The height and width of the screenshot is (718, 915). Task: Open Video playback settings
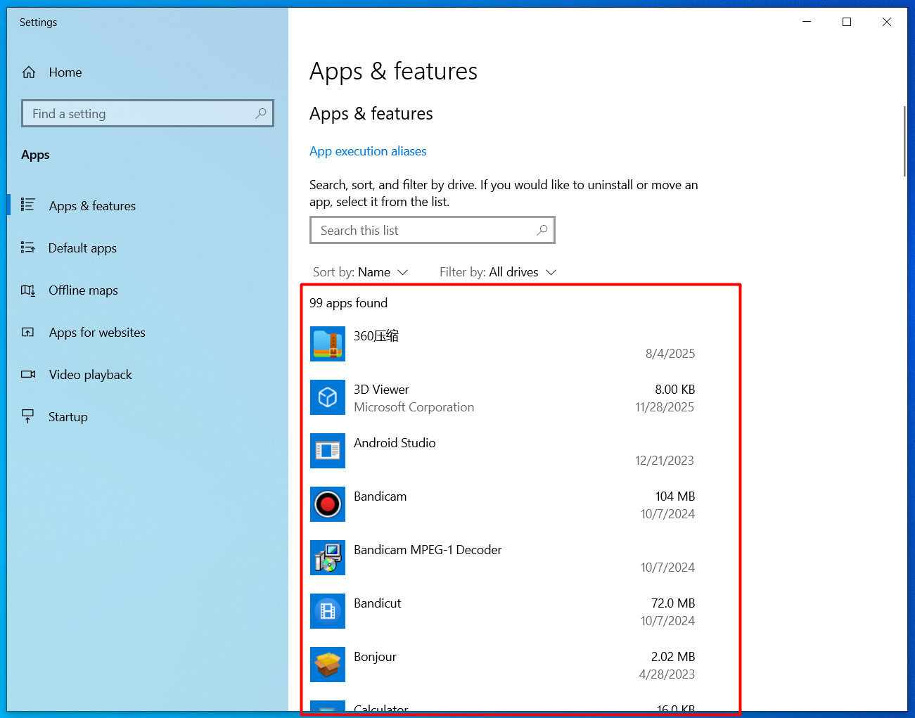[x=148, y=374]
